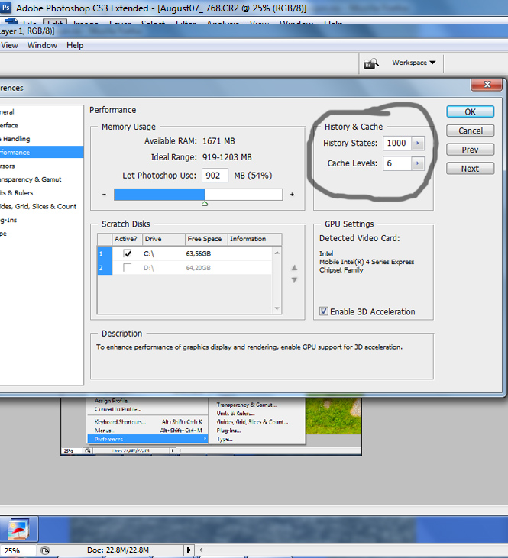Move scratch disk down with arrow
Viewport: 508px width, 558px height.
click(x=294, y=280)
